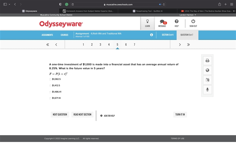This screenshot has height=148, width=236.
Task: Jump to last question double-right arrows
Action: [x=189, y=45]
